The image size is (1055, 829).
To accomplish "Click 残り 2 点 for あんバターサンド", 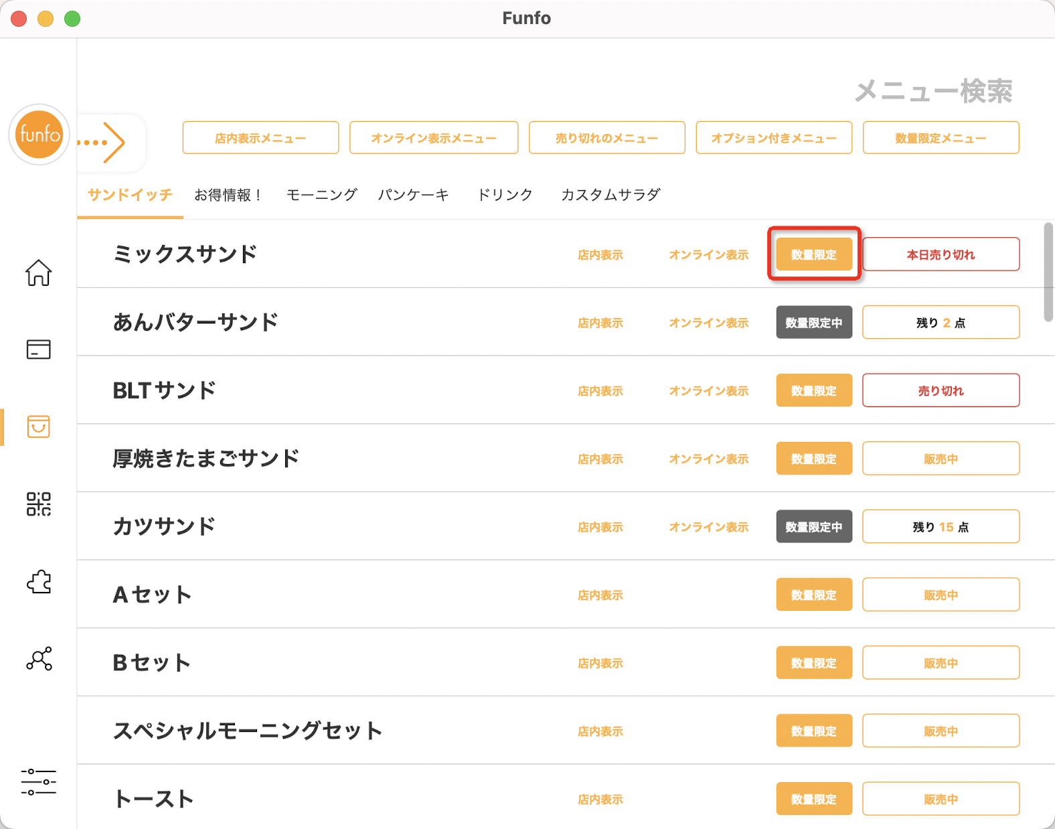I will pyautogui.click(x=941, y=322).
